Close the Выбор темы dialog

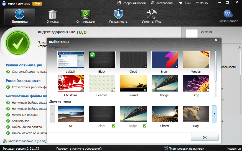tap(216, 40)
